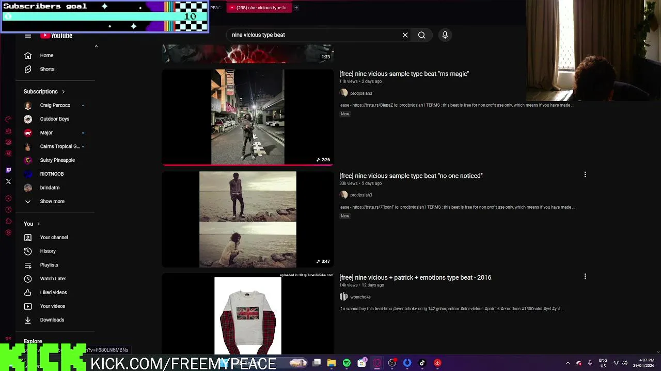Play the white shirt "2016" thumbnail

coord(248,313)
